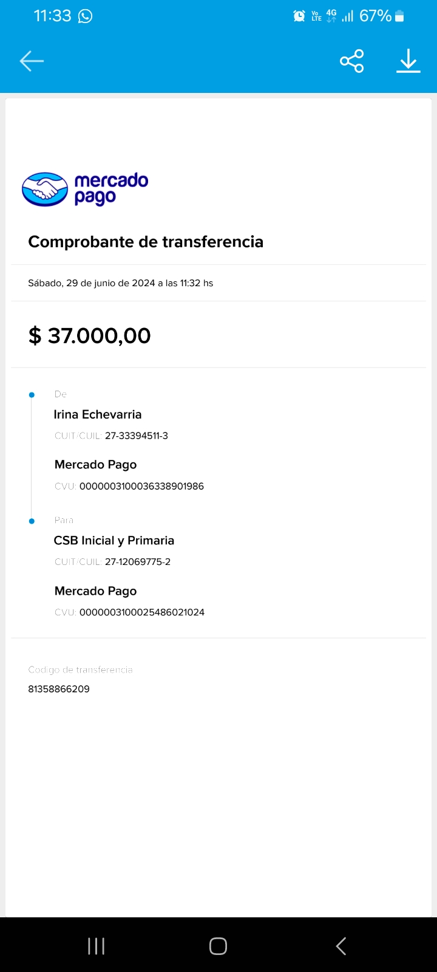Screen dimensions: 437x972
Task: Select sender name Irina Echevarria
Action: click(98, 414)
